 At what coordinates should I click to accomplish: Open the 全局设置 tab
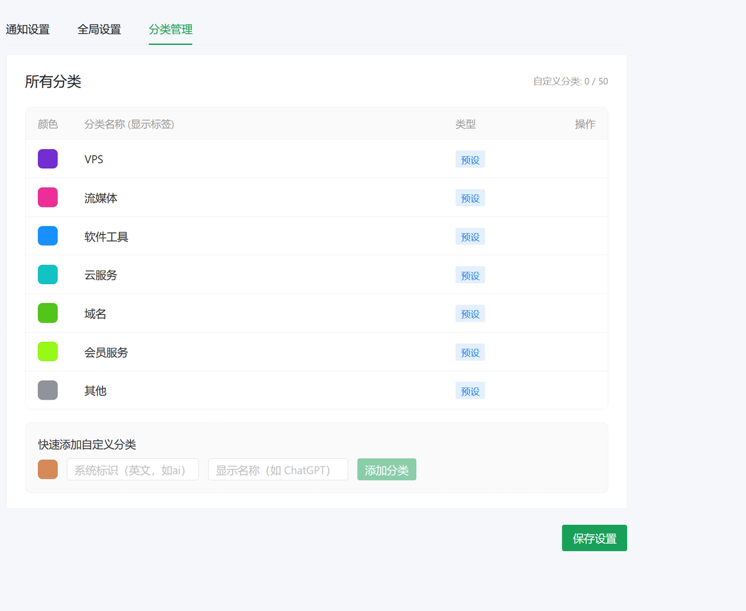[99, 30]
